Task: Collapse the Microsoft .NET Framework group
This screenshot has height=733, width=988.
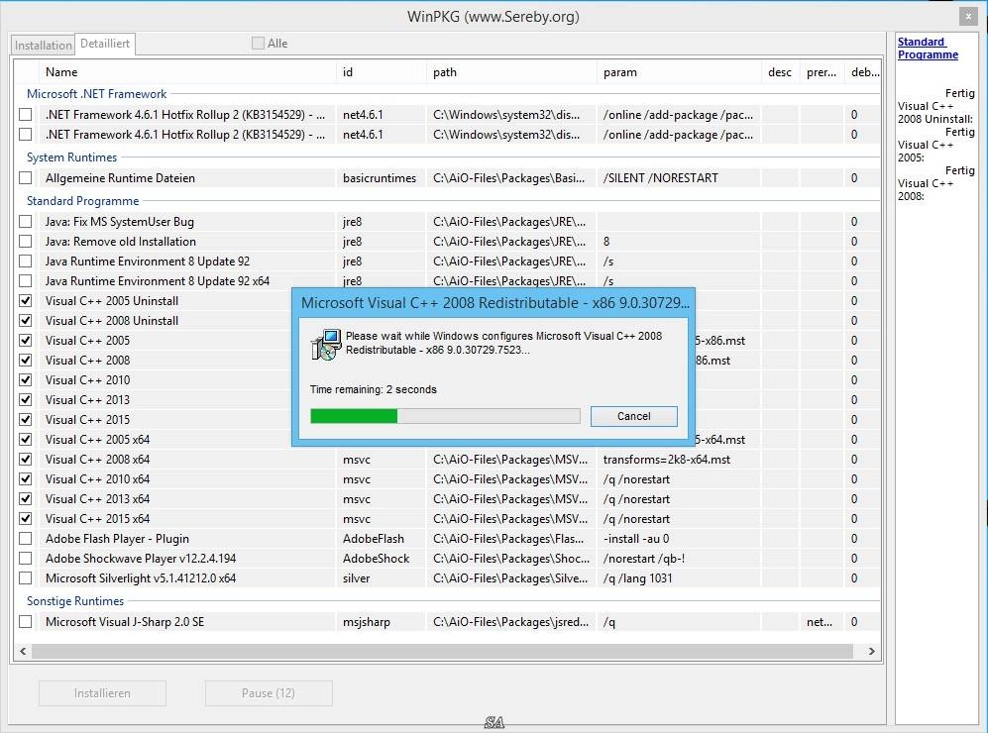Action: tap(96, 94)
